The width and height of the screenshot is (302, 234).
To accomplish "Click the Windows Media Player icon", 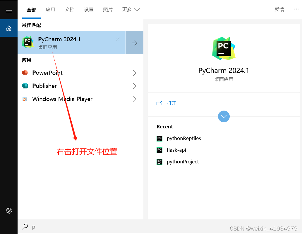I will 25,99.
